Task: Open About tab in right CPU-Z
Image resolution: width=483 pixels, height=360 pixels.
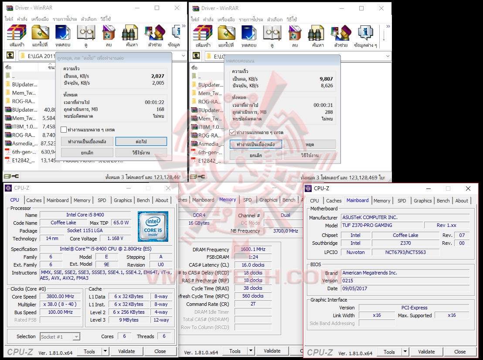Action: (x=462, y=201)
